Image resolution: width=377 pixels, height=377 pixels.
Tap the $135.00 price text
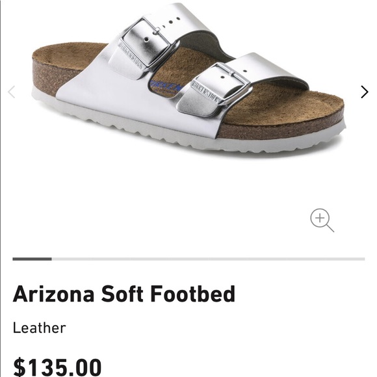pyautogui.click(x=57, y=367)
